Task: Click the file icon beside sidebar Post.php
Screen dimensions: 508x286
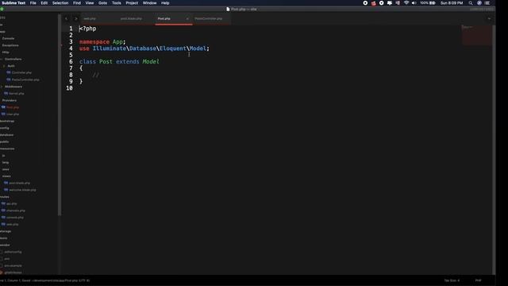Action: [x=3, y=107]
